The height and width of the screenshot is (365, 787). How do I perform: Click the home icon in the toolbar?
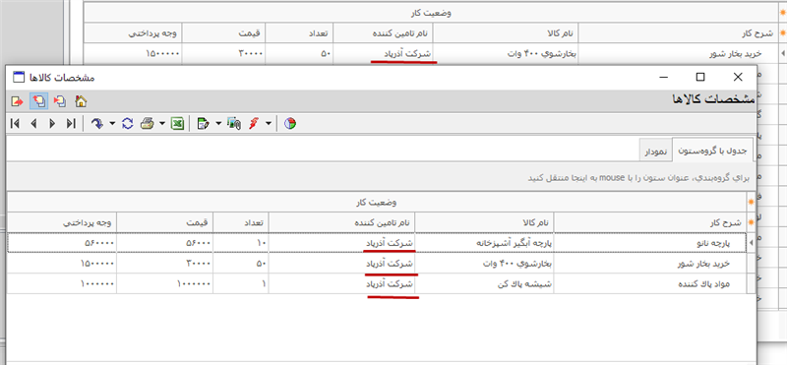point(81,101)
